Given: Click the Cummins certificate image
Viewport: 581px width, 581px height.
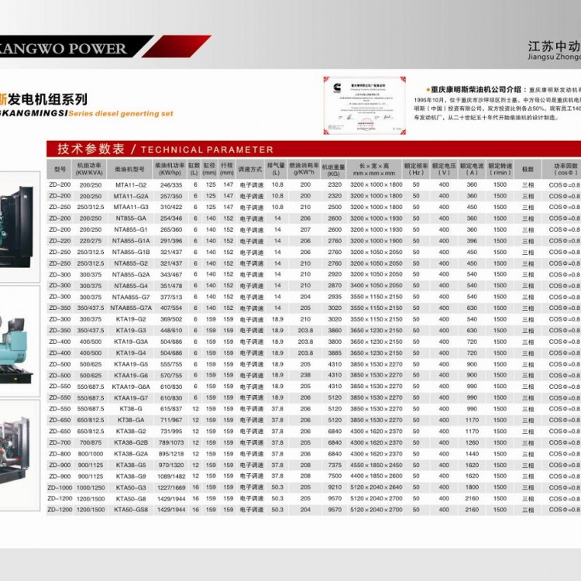Looking at the screenshot, I should 364,105.
